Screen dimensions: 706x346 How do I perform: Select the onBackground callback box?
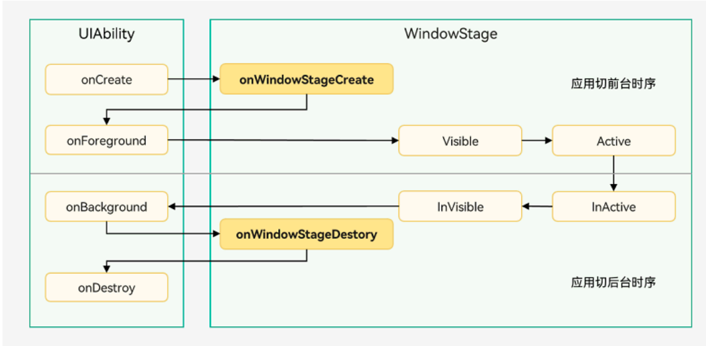[106, 206]
